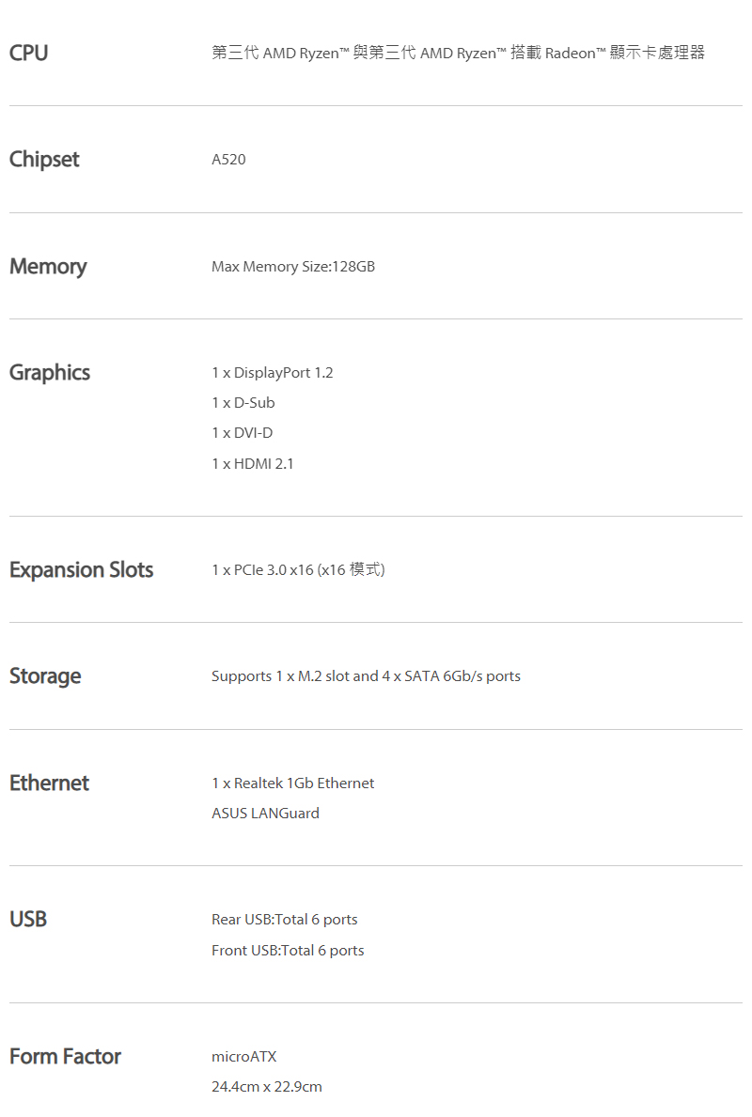Click Front USB:Total 6 ports text
Image resolution: width=752 pixels, height=1117 pixels.
288,951
